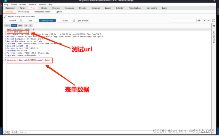Click the User-Agent header line
The height and width of the screenshot is (136, 219).
coord(54,34)
